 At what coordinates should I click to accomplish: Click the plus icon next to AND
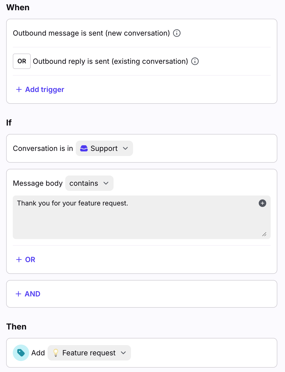tap(18, 294)
